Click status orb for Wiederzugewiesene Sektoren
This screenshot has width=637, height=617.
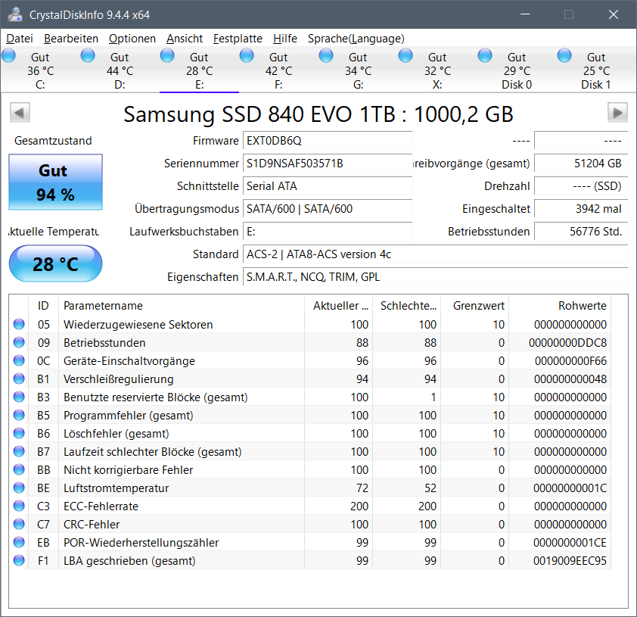click(x=19, y=324)
